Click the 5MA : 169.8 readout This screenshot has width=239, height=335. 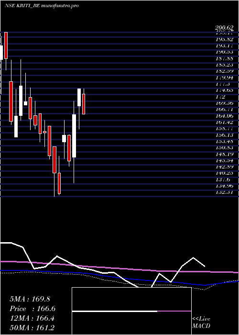click(30, 299)
